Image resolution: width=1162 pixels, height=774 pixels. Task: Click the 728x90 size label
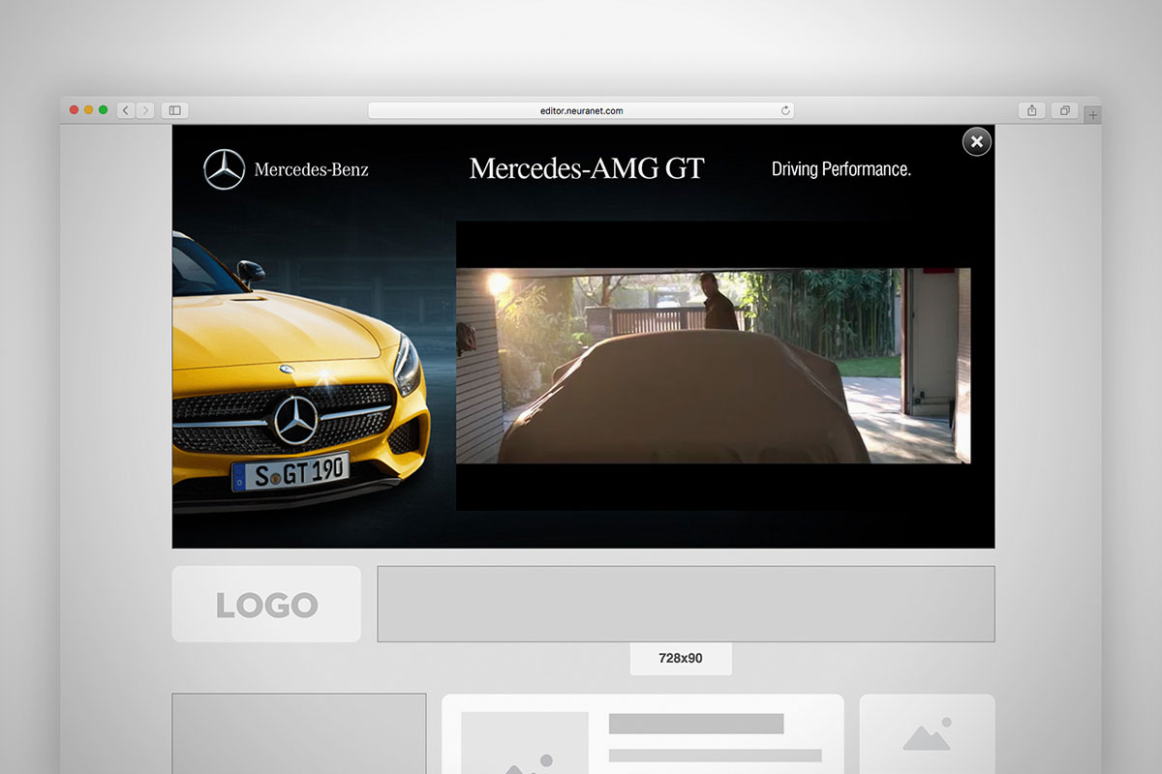[681, 658]
